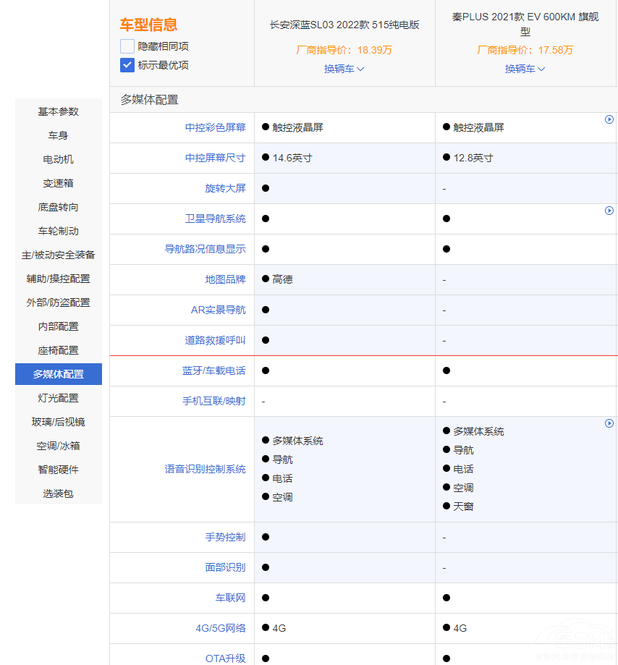This screenshot has width=618, height=665.
Task: Click the play icon in 中控彩色屏幕 row
Action: 609,119
